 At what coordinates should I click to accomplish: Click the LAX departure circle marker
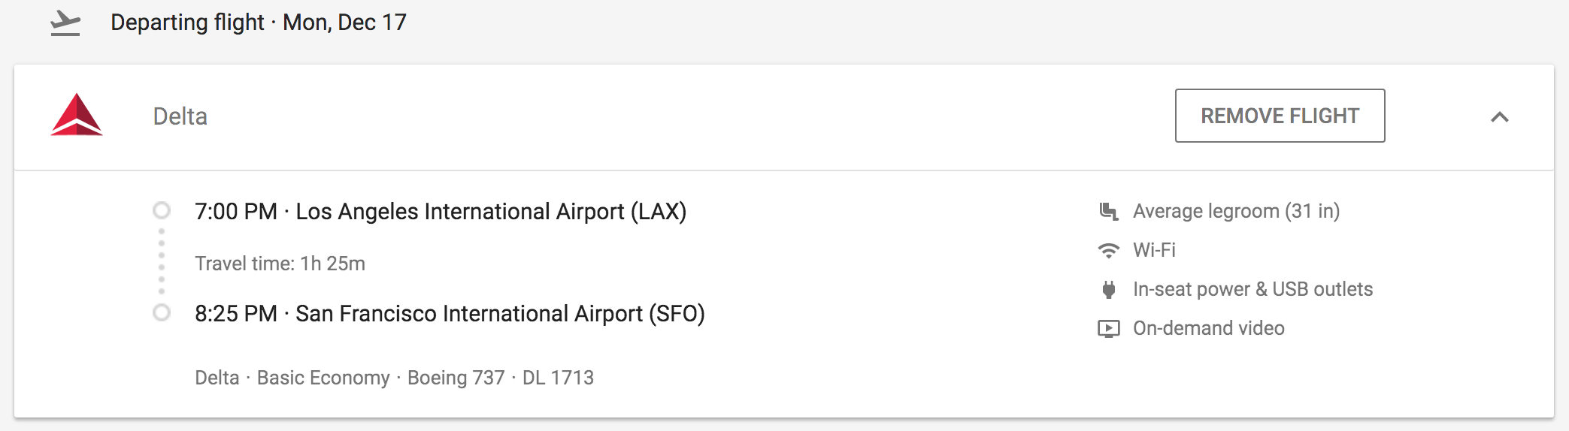point(162,210)
